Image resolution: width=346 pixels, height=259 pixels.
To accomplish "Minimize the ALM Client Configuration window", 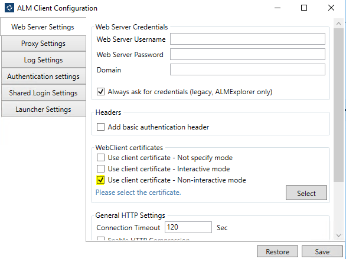I will (x=278, y=8).
